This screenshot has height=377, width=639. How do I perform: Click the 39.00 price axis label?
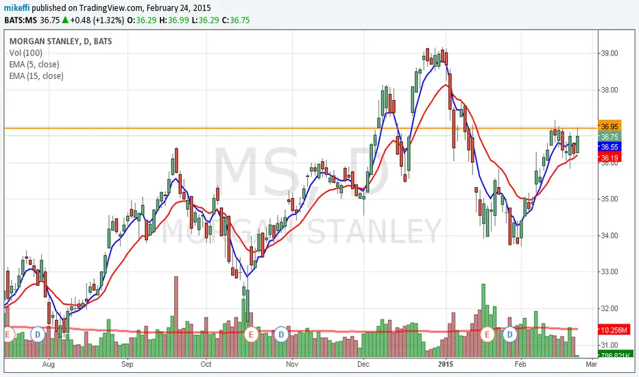[x=610, y=53]
